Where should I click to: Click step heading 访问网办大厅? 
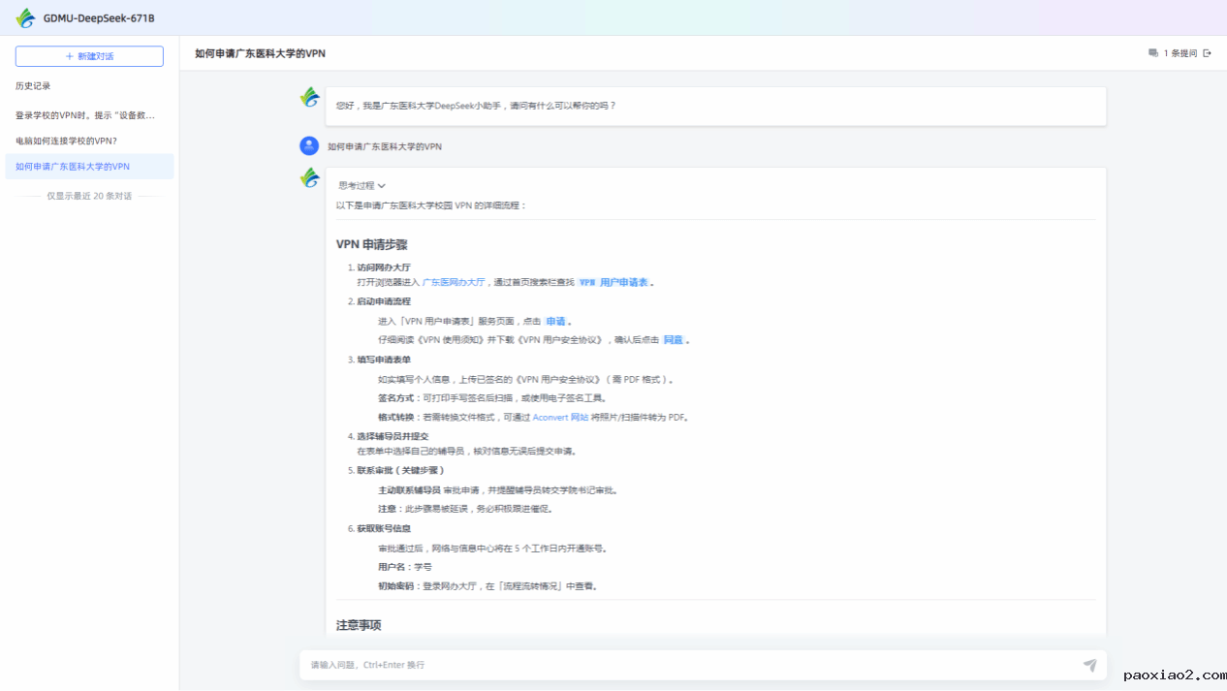(383, 267)
